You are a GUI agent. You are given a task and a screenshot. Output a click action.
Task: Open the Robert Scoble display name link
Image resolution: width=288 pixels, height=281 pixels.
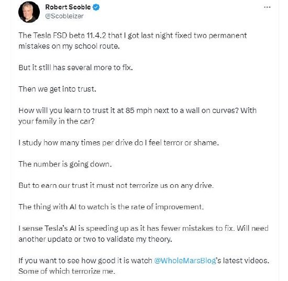pos(68,7)
